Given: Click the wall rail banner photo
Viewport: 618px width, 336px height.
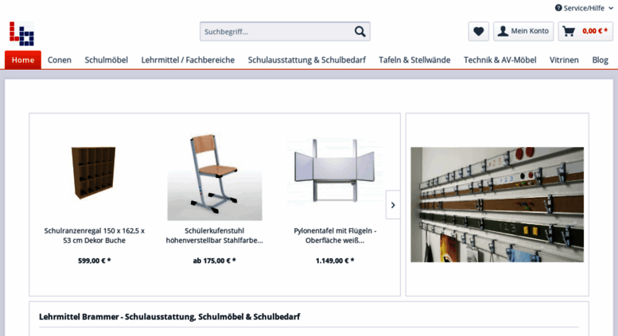Looking at the screenshot, I should tap(497, 205).
